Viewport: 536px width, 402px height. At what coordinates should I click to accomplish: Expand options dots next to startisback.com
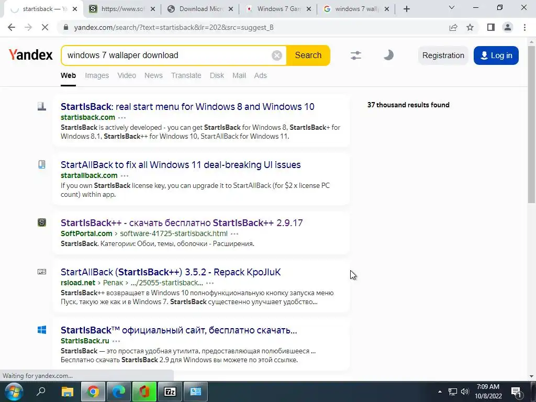(x=122, y=118)
